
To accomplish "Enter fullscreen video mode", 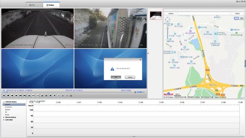I will coord(58,95).
